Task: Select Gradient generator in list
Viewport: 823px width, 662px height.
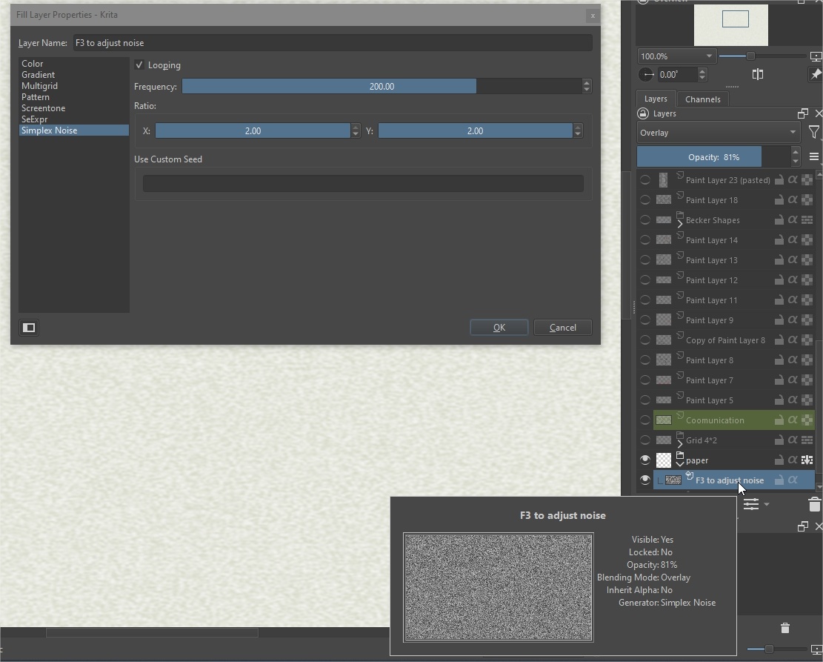Action: [x=74, y=75]
